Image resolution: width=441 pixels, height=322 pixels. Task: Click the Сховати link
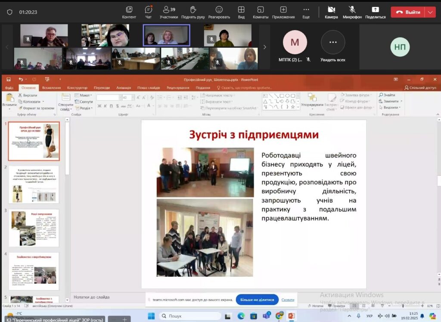[x=288, y=300]
